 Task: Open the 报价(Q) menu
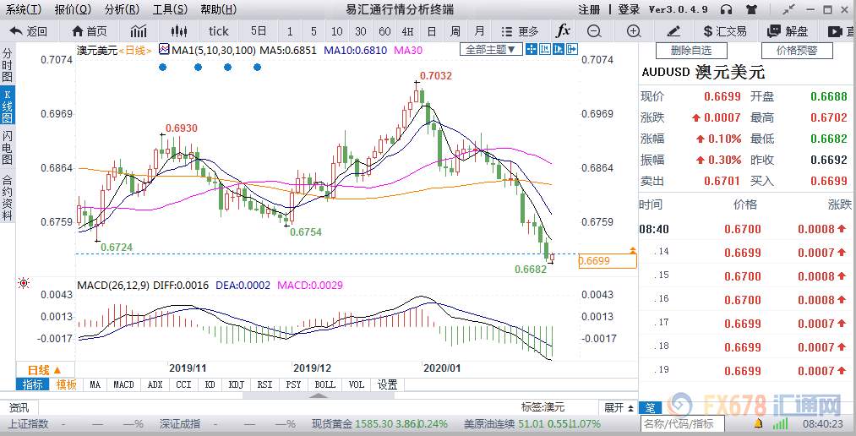coord(73,9)
